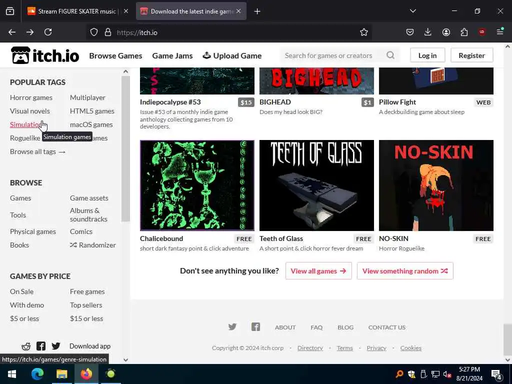The width and height of the screenshot is (512, 384).
Task: Expand the list all tabs chevron
Action: [x=412, y=11]
